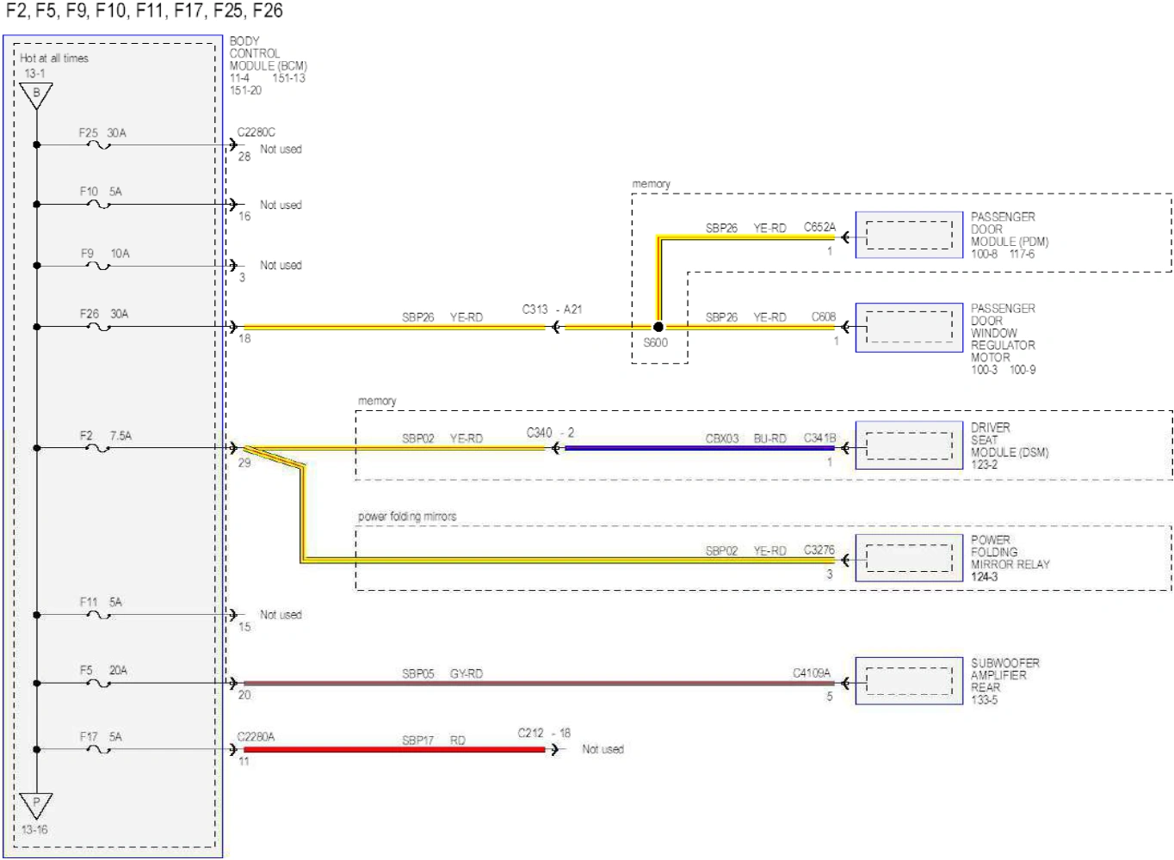Screen dimensions: 1174x860
Task: Select the Passenger Door Window Regulator Motor box
Action: point(909,328)
